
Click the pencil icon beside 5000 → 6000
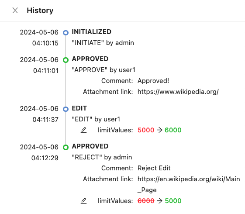tap(83, 130)
